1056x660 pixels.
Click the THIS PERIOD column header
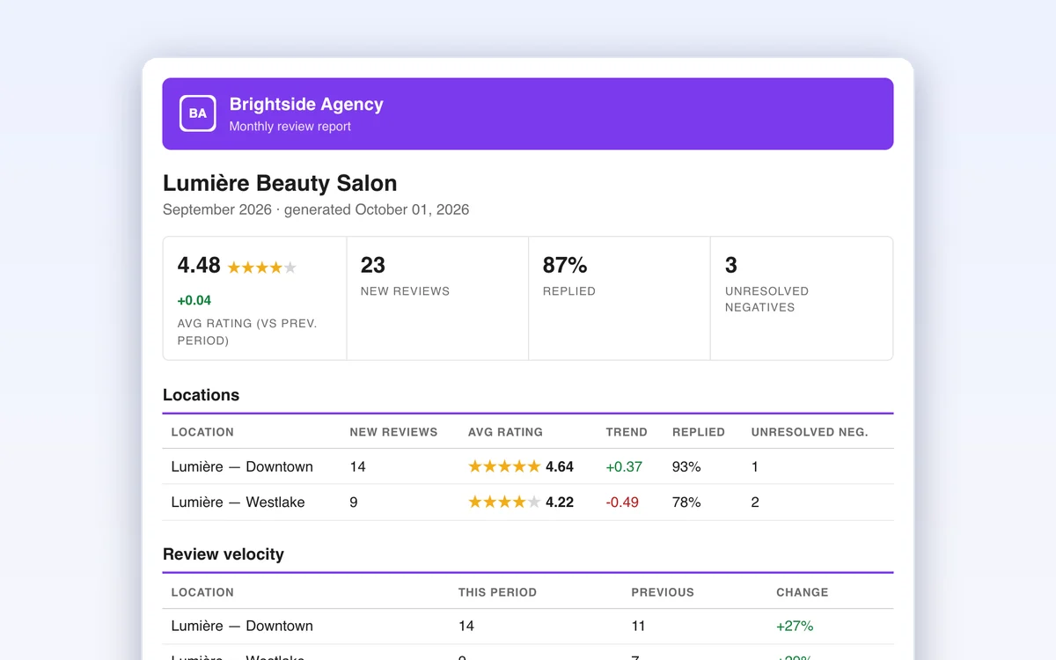point(497,592)
